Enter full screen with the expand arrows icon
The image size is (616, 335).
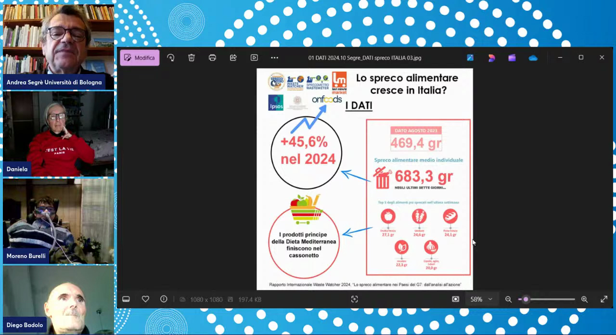(604, 299)
